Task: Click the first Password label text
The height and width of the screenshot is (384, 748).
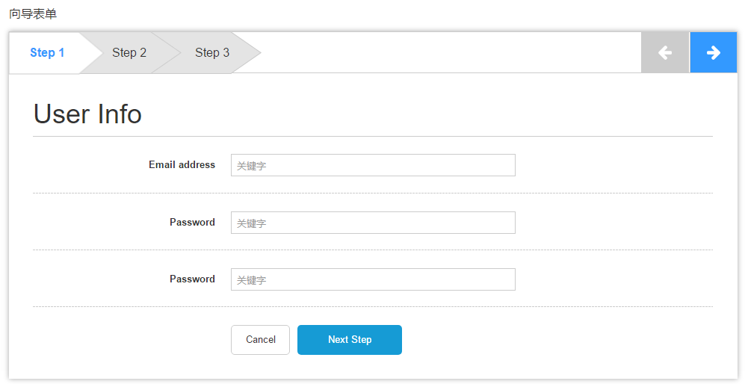Action: [x=192, y=222]
